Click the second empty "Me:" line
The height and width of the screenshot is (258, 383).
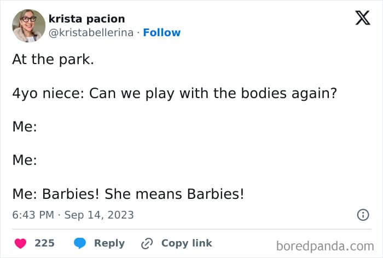coord(25,160)
